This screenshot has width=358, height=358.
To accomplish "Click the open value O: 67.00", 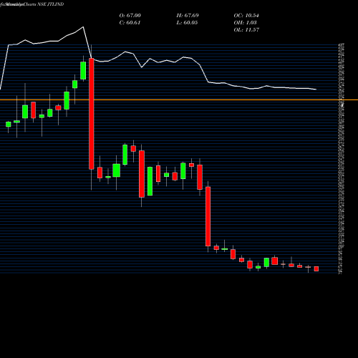I will [x=130, y=16].
